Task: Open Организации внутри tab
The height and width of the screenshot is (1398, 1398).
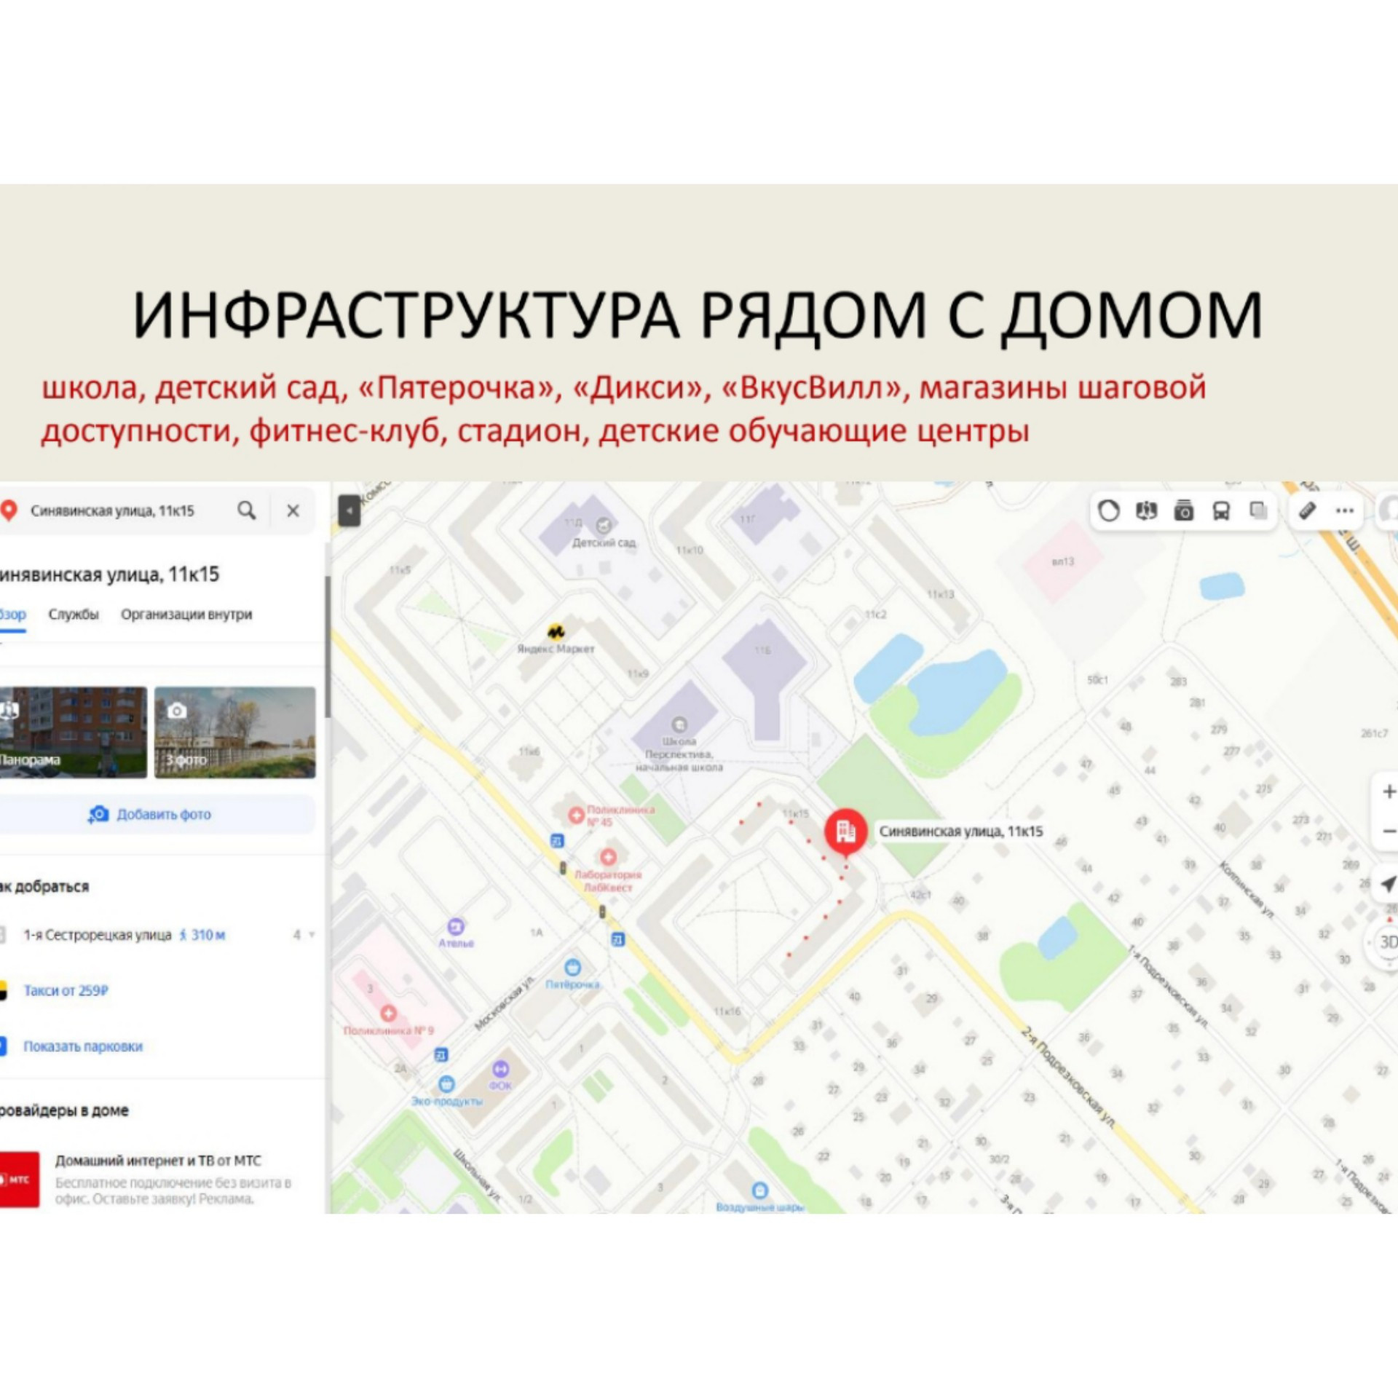Action: point(186,615)
